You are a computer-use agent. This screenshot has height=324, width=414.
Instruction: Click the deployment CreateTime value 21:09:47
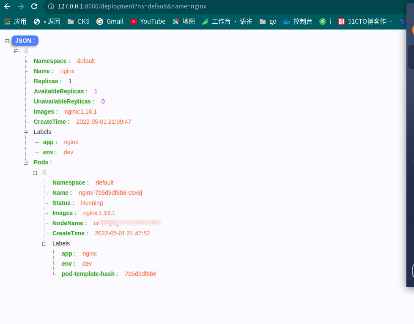tap(104, 122)
